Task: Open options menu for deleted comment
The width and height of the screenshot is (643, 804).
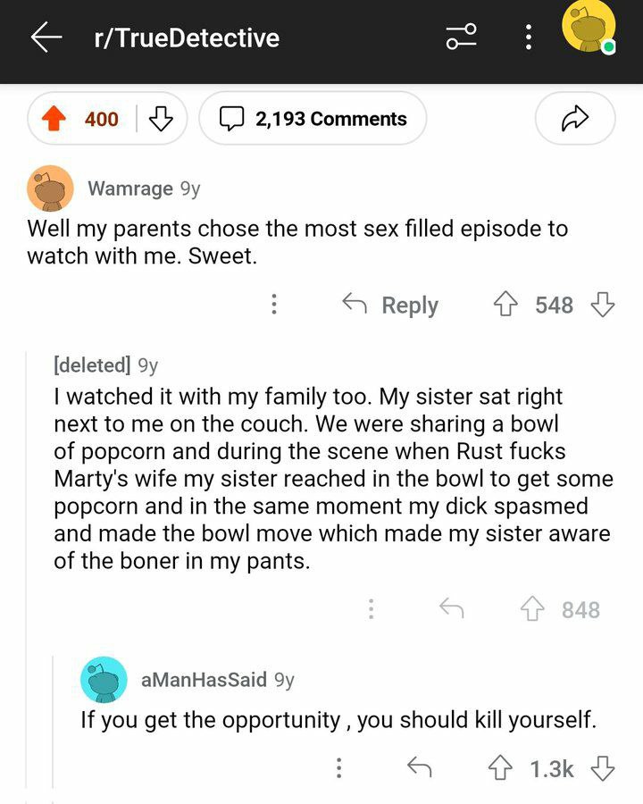Action: click(371, 609)
